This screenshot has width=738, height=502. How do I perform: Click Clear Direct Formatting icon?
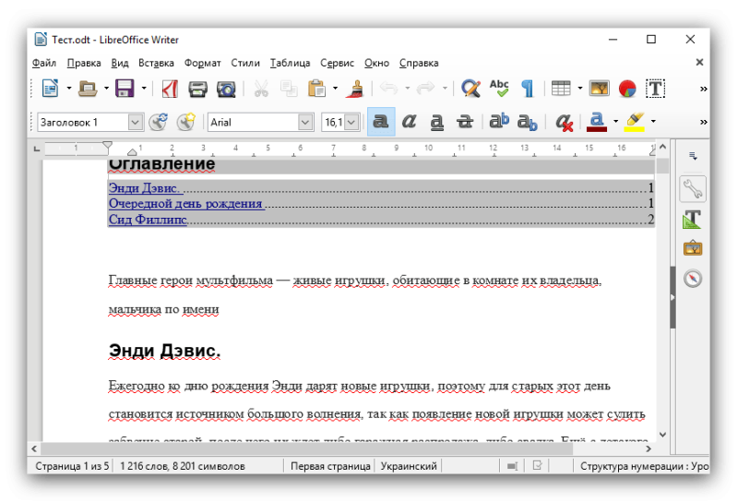(x=565, y=123)
